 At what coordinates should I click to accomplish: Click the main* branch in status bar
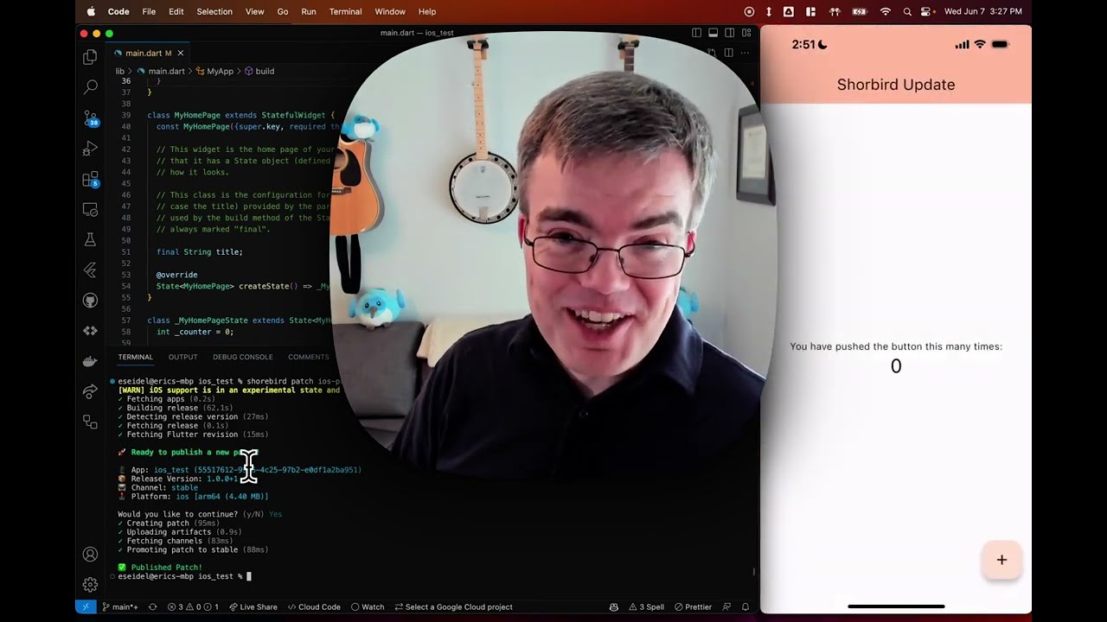119,606
